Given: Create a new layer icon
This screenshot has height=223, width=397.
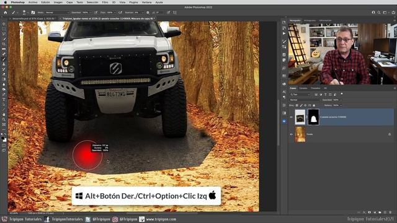Looking at the screenshot, I should click(385, 212).
